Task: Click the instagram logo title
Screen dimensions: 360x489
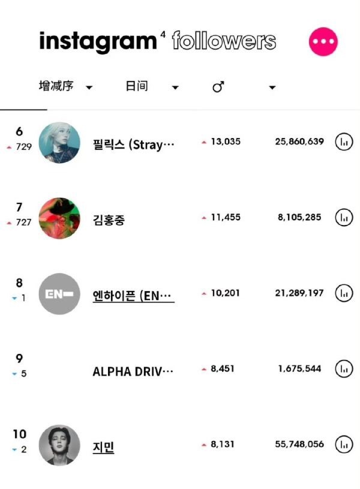Action: (x=97, y=41)
